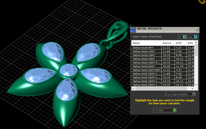The width and height of the screenshot is (206, 129).
Task: Click DWT value in Yellow Gold:10KY row
Action: [180, 51]
